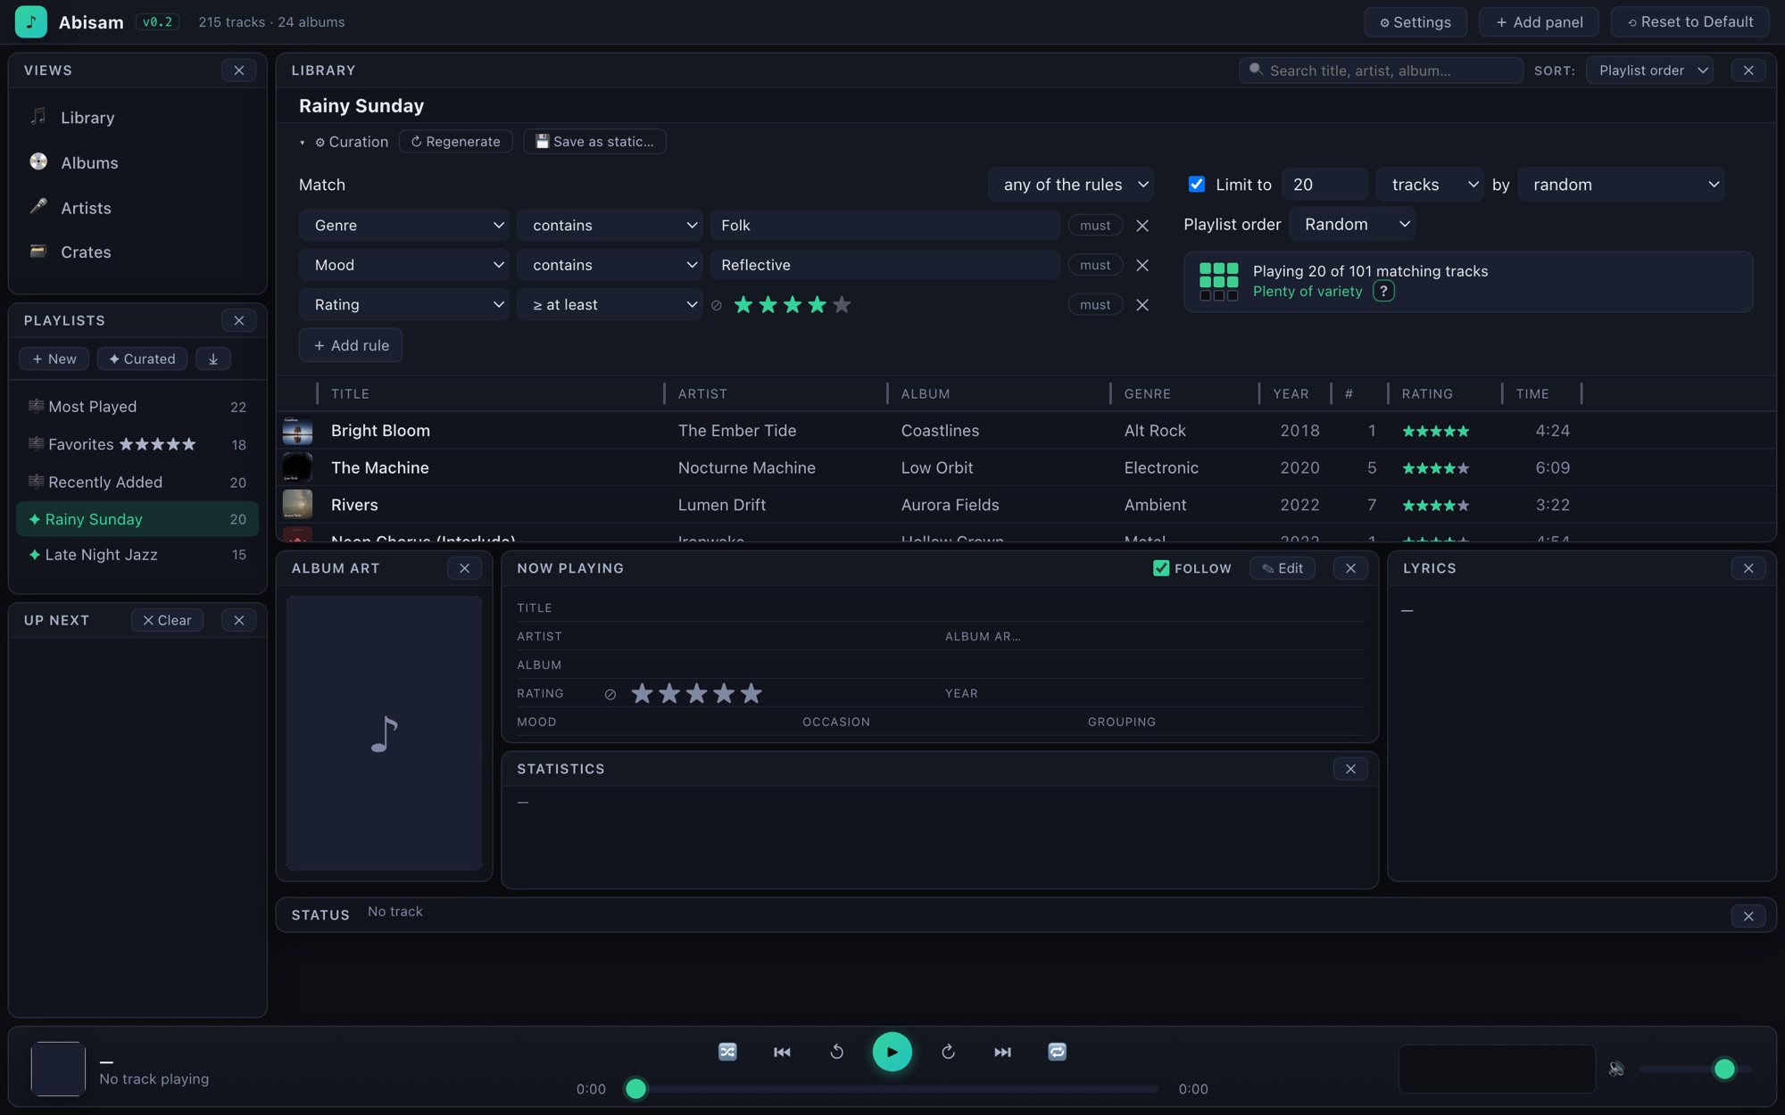Click Save as static
Image resolution: width=1785 pixels, height=1115 pixels.
pyautogui.click(x=594, y=142)
